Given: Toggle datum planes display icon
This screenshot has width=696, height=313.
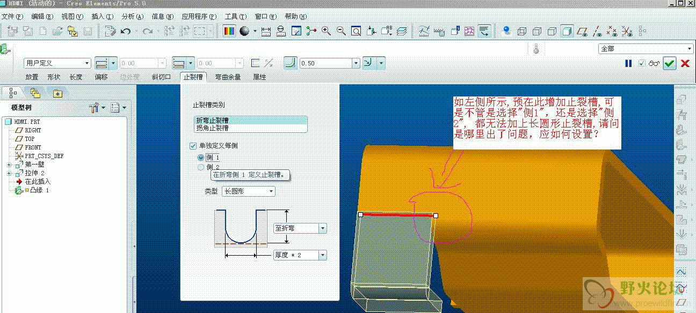Looking at the screenshot, I should [581, 31].
